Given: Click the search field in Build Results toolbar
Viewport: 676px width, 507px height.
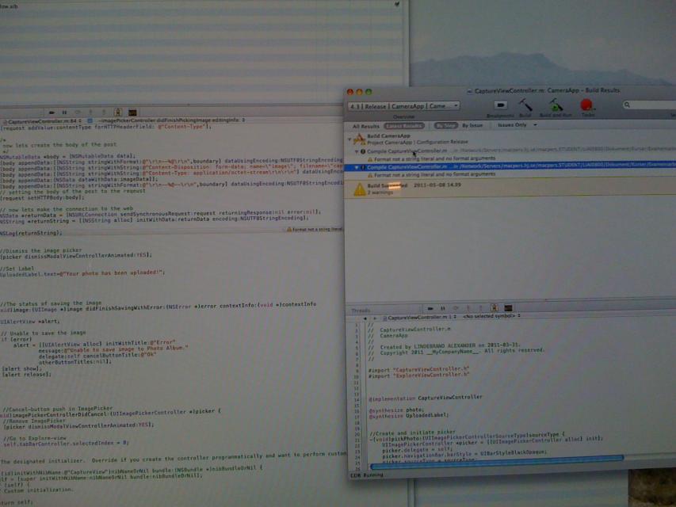Looking at the screenshot, I should (651, 105).
